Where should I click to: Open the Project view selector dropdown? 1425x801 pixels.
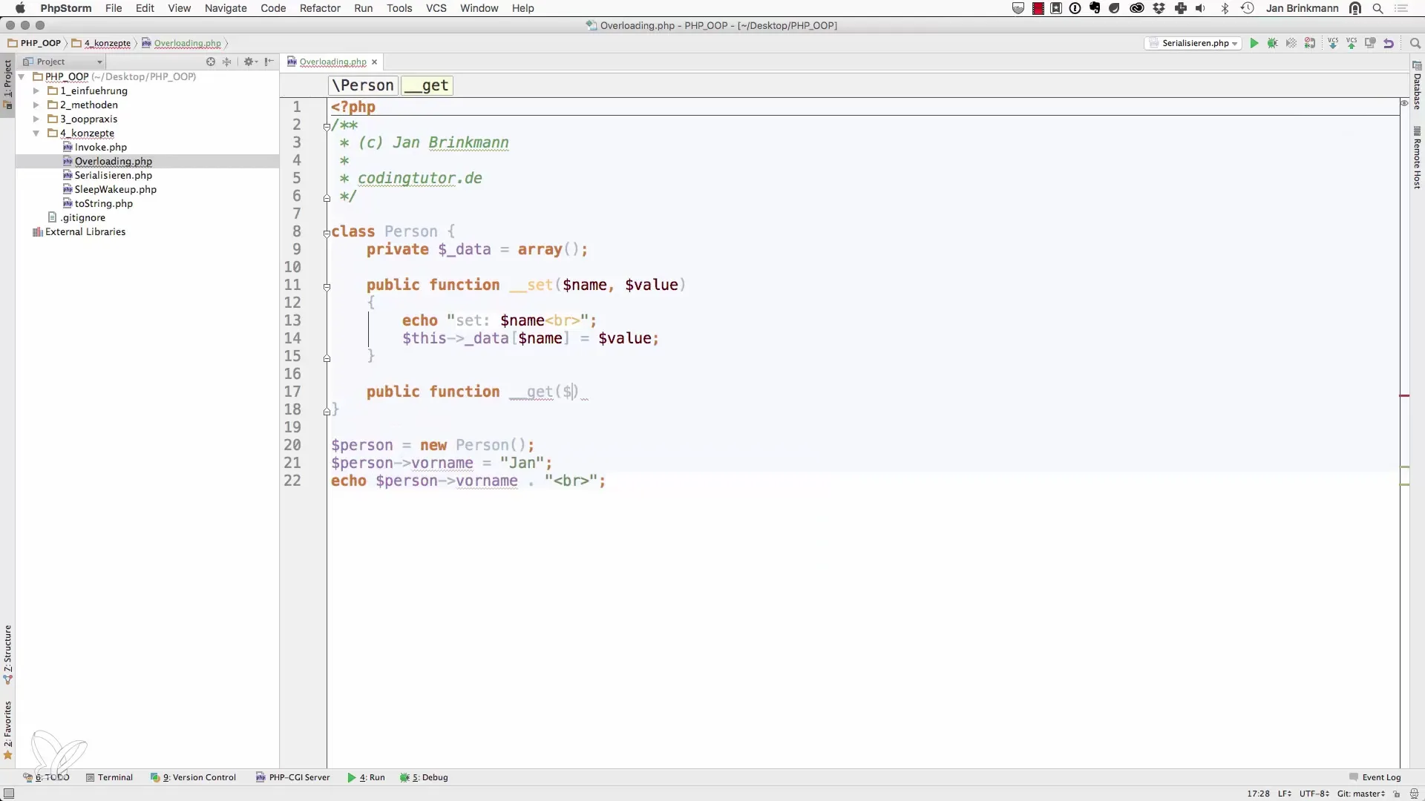point(63,62)
